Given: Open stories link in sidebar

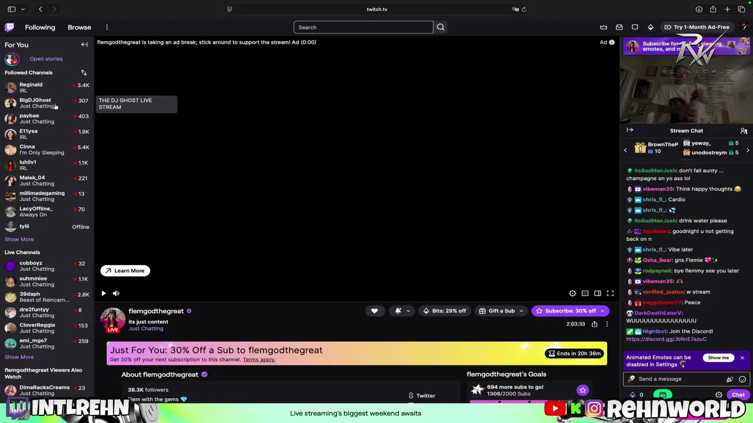Looking at the screenshot, I should pos(46,59).
